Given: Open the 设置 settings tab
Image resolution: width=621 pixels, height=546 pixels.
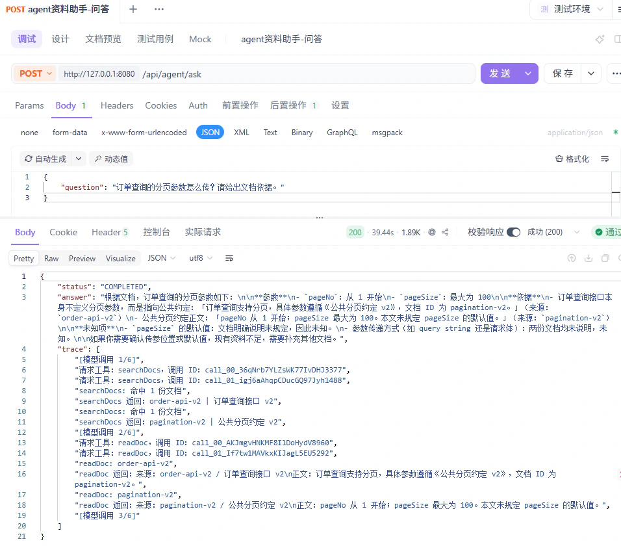Looking at the screenshot, I should pos(340,105).
